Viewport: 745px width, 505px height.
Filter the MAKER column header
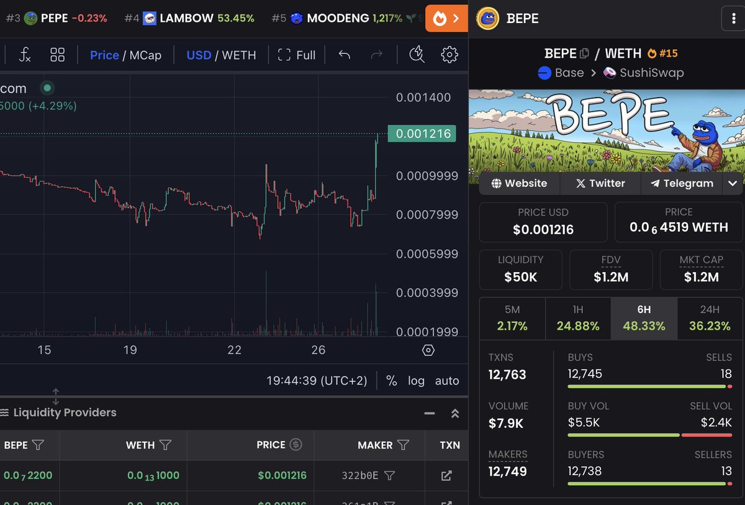[x=403, y=445]
